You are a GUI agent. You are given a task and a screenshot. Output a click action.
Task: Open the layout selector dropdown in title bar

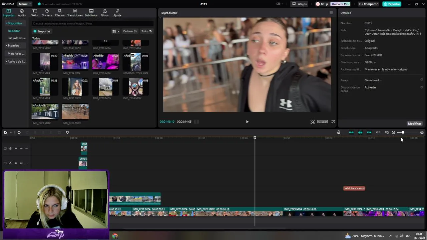pyautogui.click(x=280, y=4)
